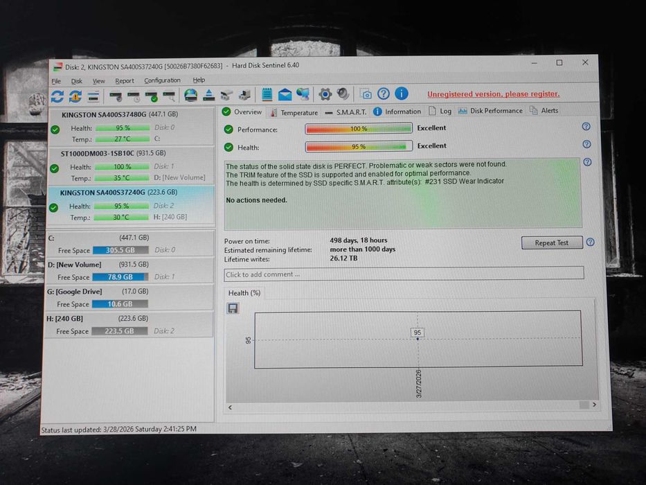646x485 pixels.
Task: Click the Click to add comment field
Action: pos(404,274)
